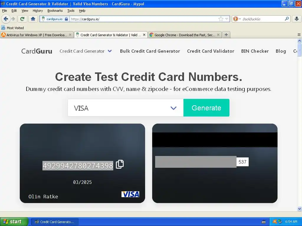Click the CVV value 537
The height and width of the screenshot is (226, 302).
coord(242,162)
